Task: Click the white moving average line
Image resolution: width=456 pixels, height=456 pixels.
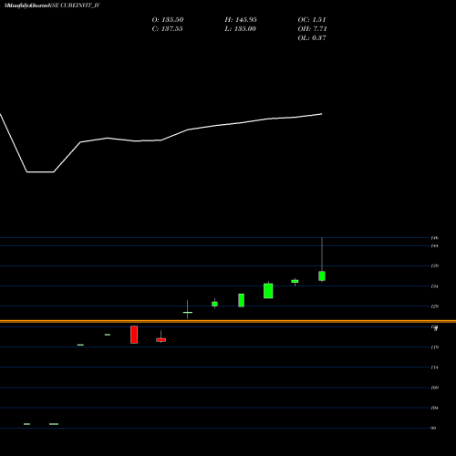Action: tap(161, 140)
